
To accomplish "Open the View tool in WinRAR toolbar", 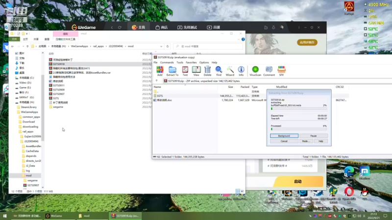I will pos(196,71).
